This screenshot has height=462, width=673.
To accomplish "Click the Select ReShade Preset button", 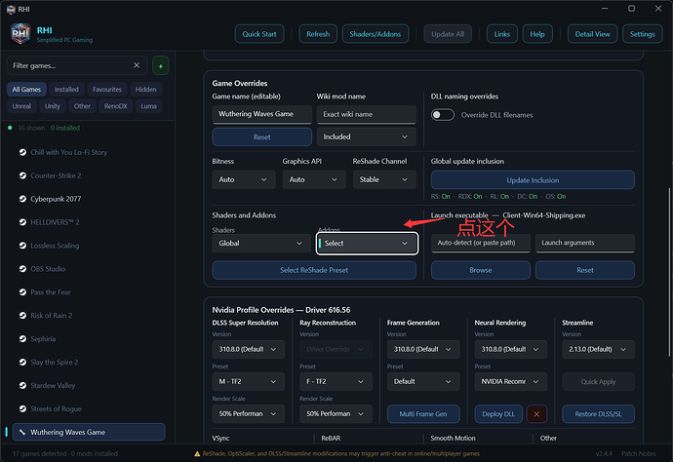I will (x=314, y=270).
